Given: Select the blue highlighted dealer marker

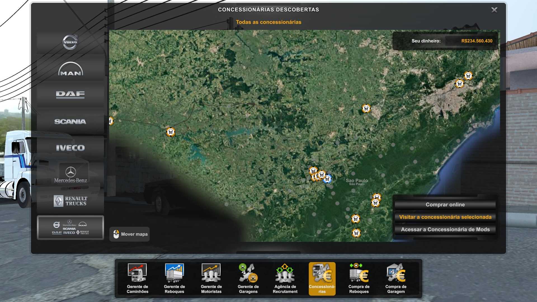Looking at the screenshot, I should (x=327, y=179).
